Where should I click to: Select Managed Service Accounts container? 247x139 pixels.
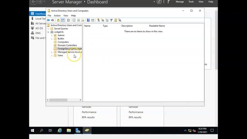tap(69, 52)
